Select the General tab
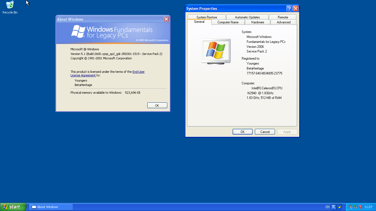The height and width of the screenshot is (211, 376). pos(199,22)
